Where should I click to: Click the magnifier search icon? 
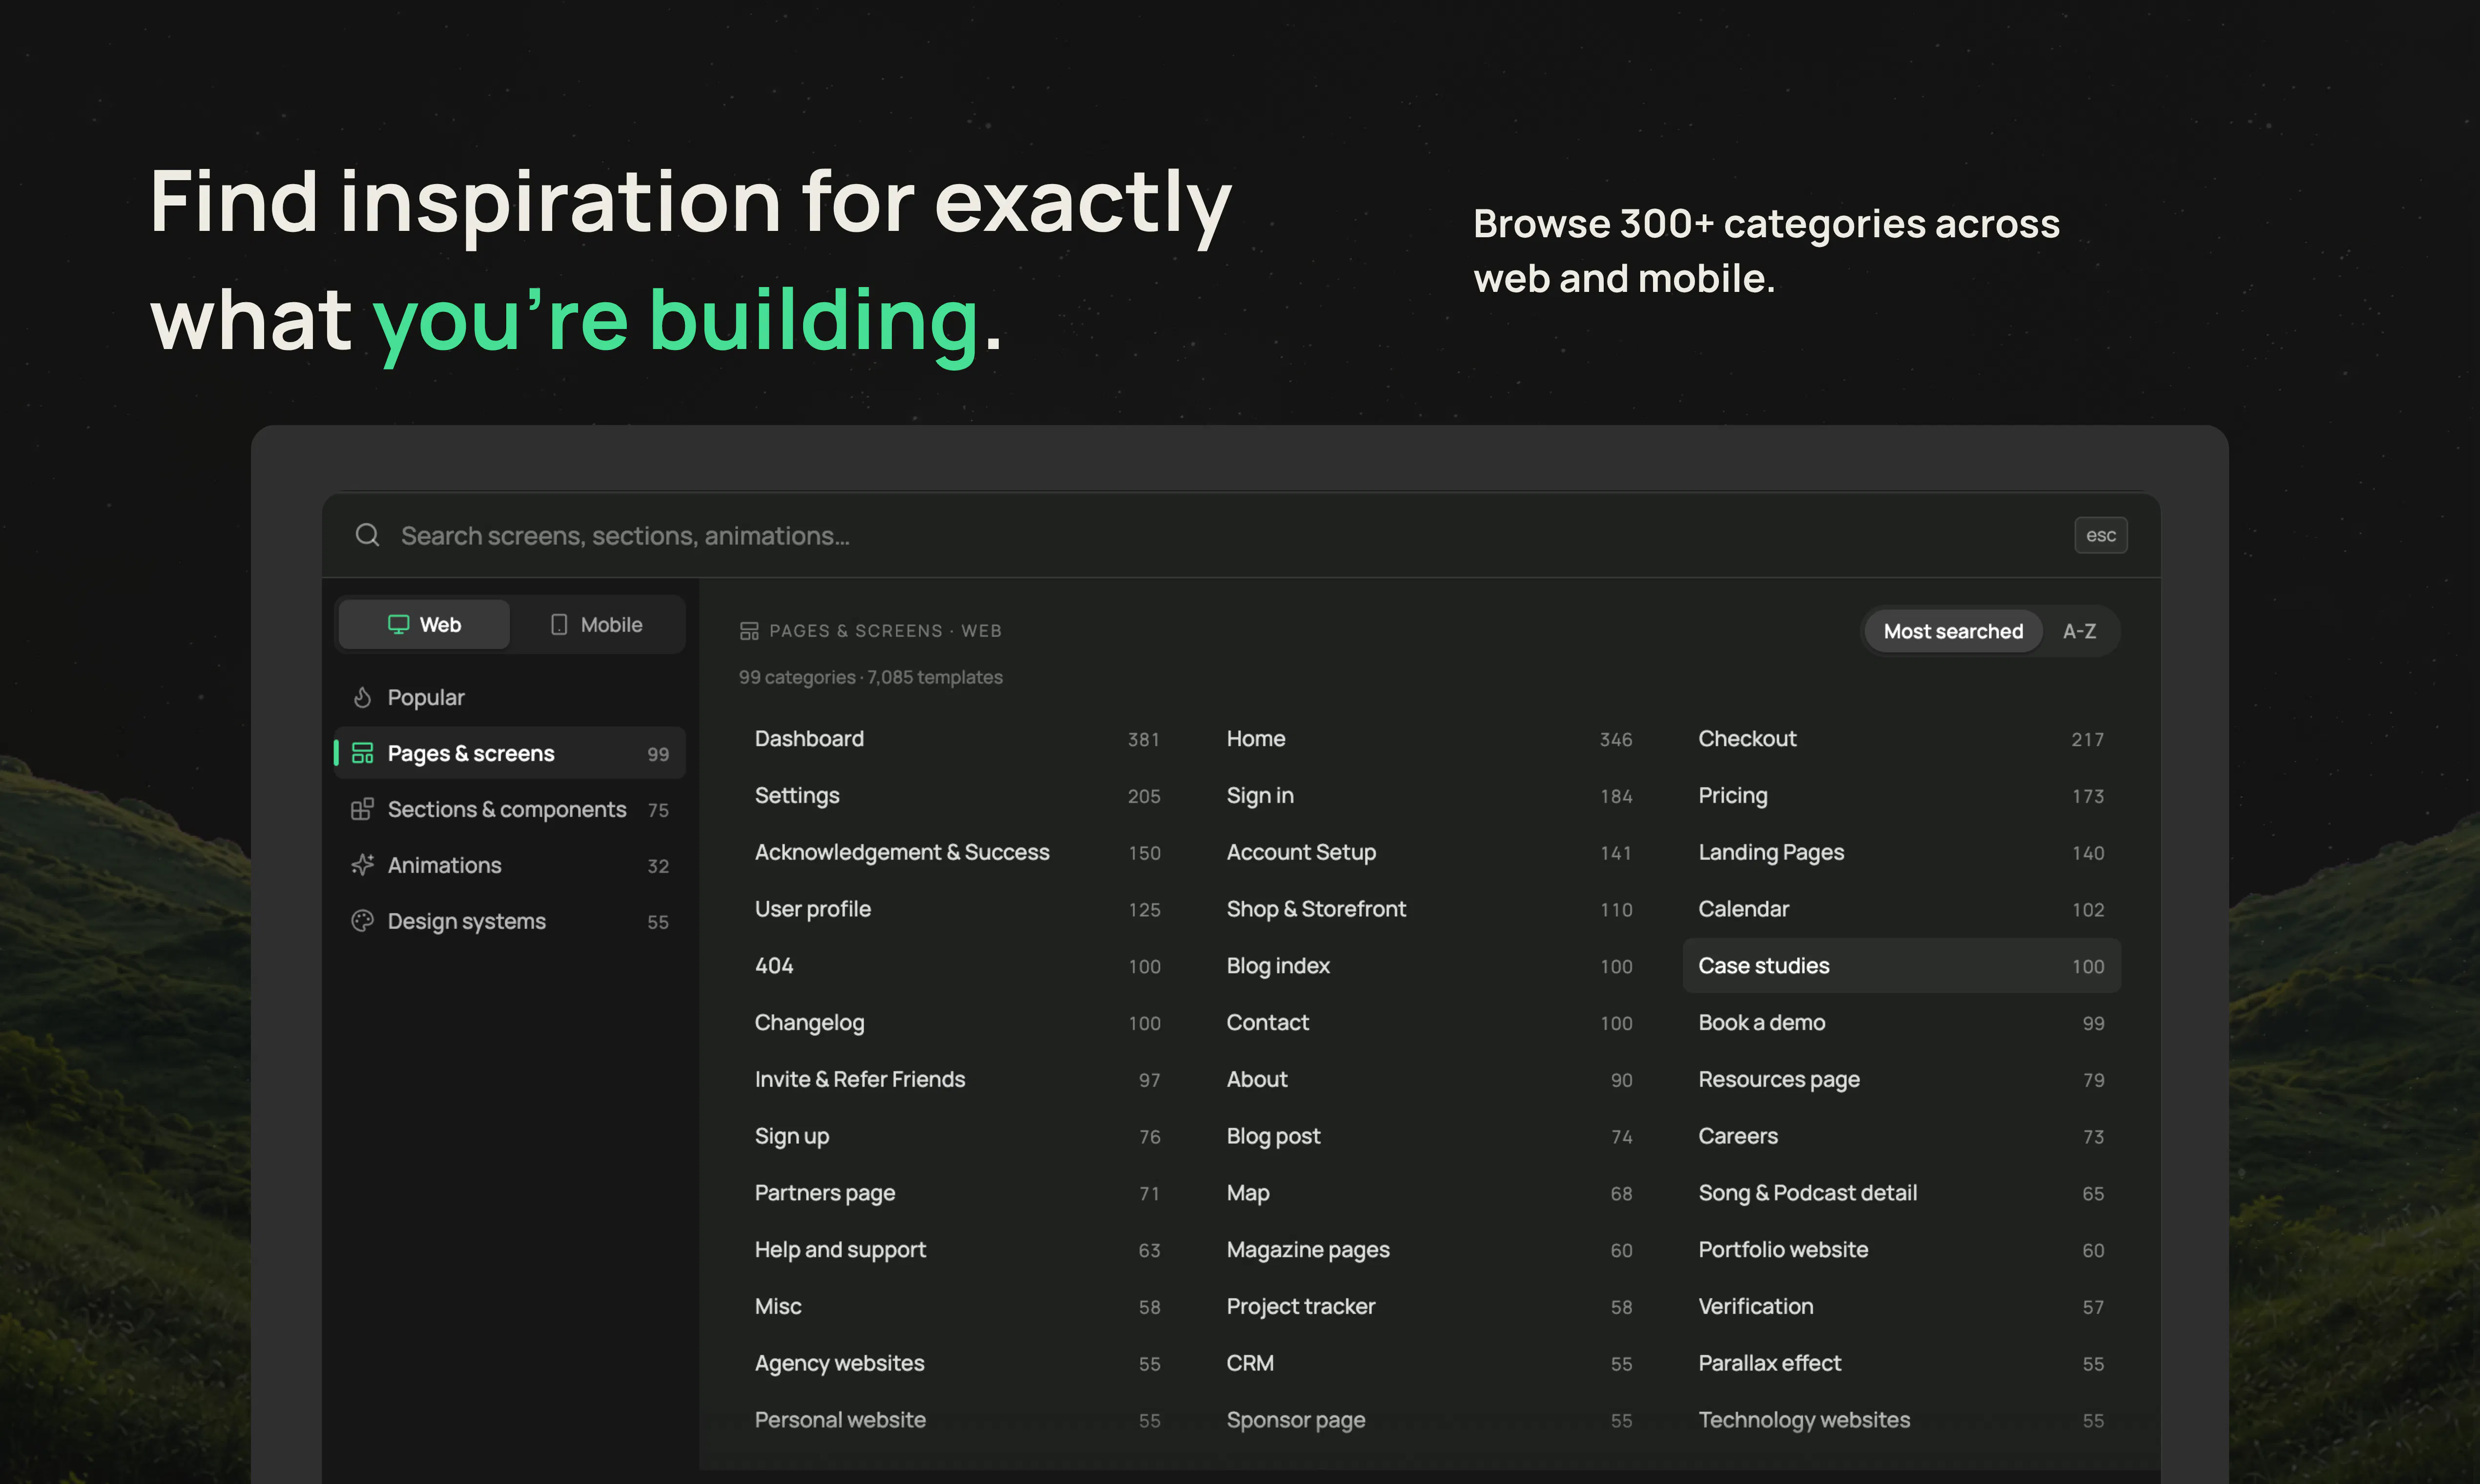[x=367, y=535]
